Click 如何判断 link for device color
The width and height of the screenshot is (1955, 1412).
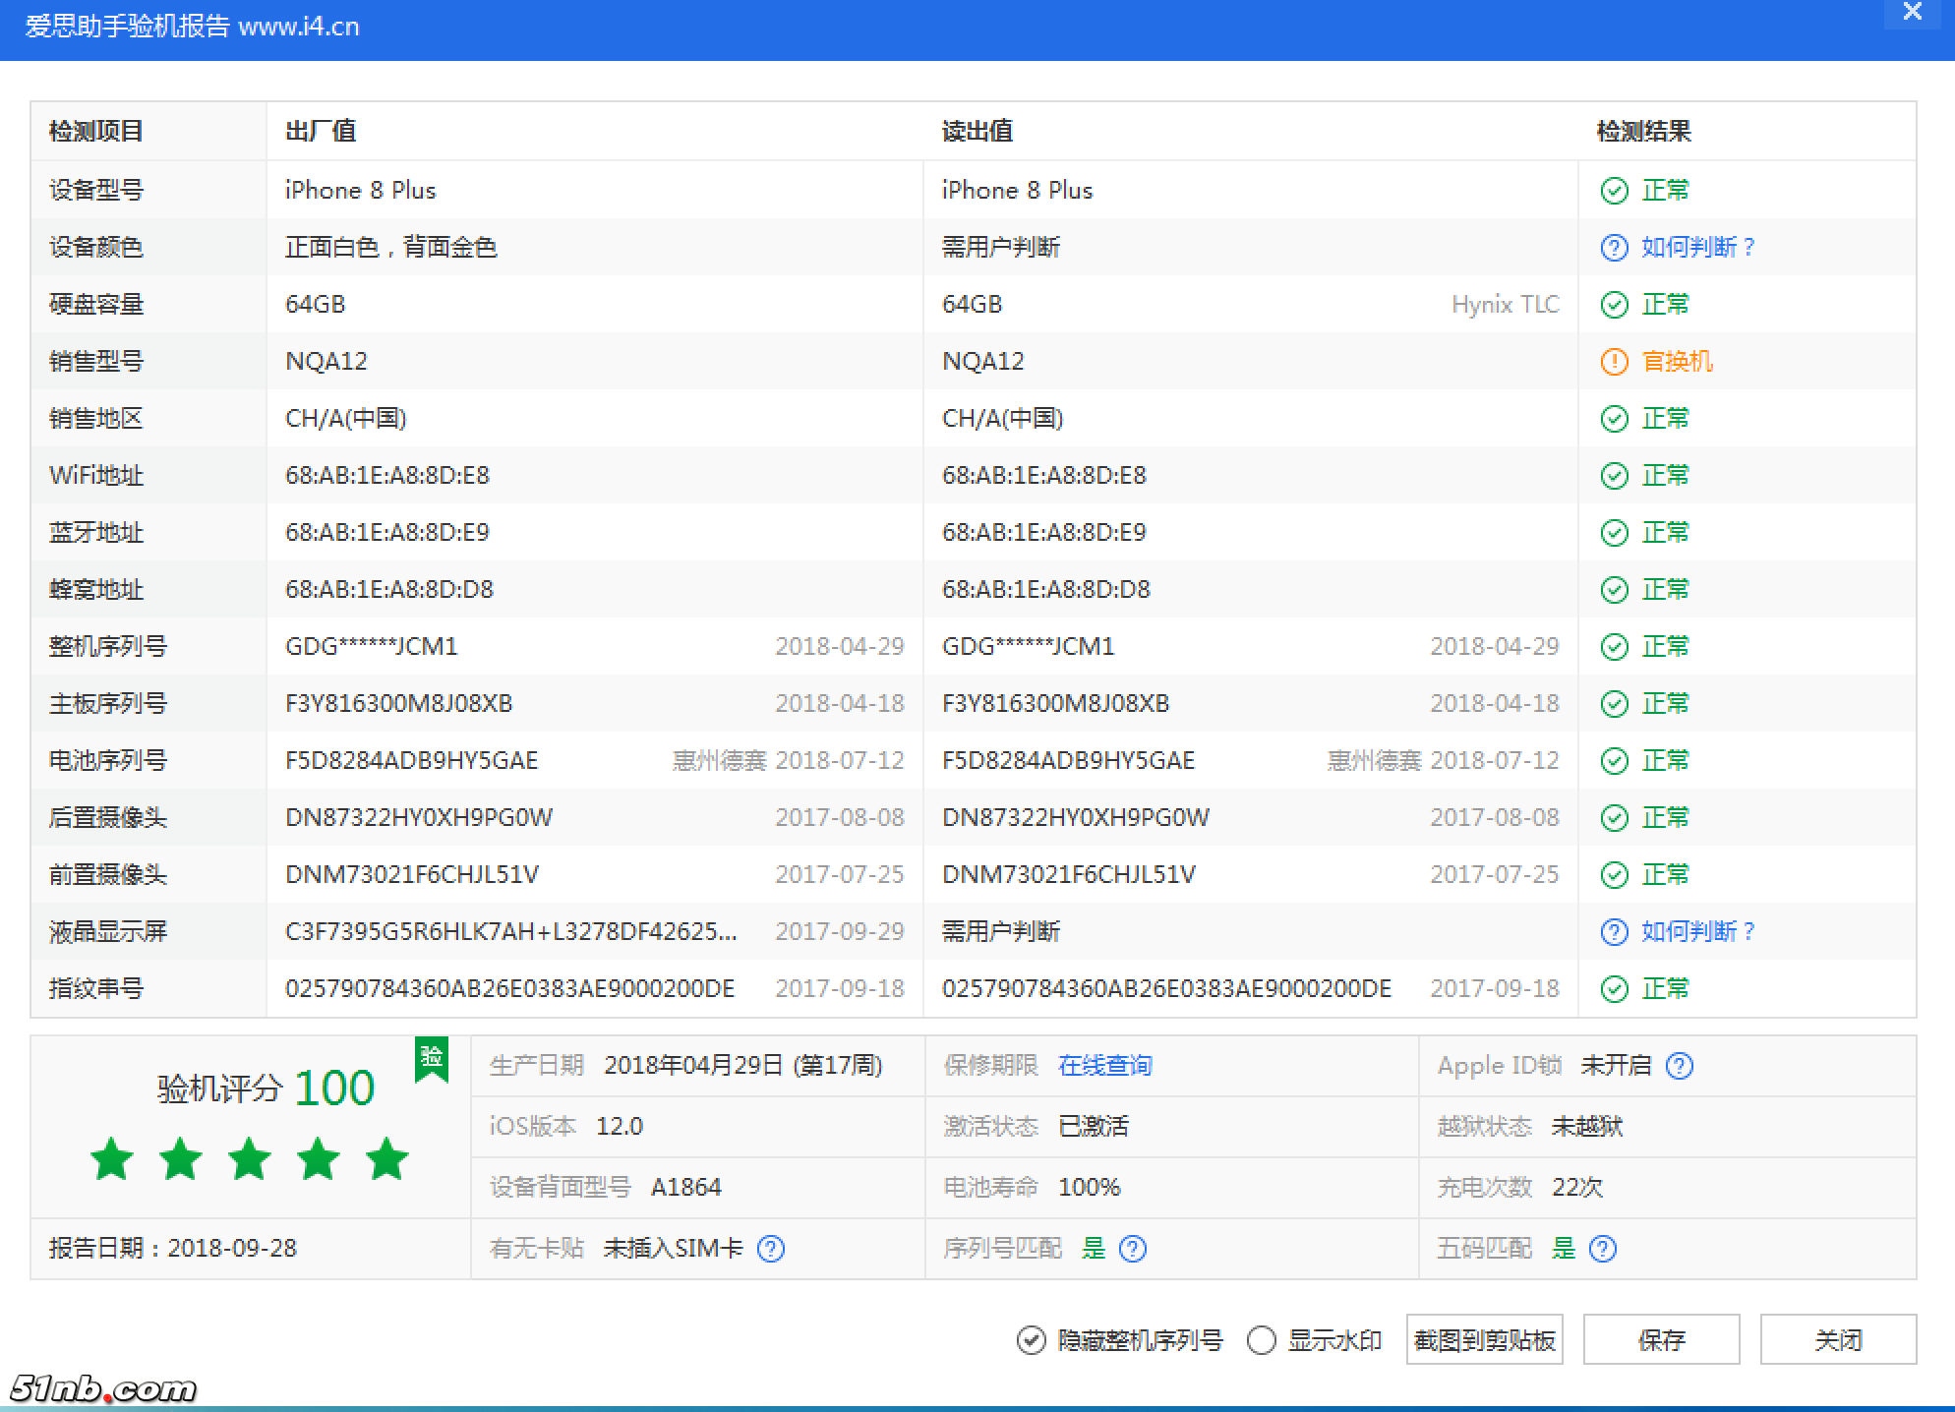point(1697,248)
